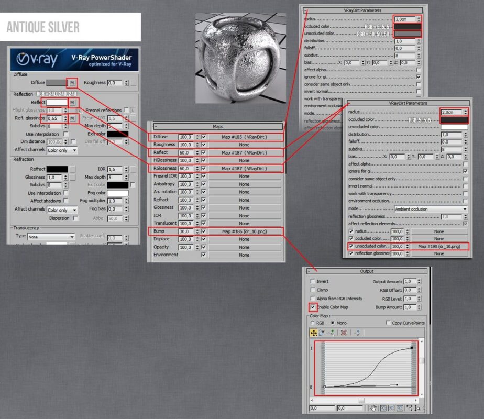Check the Invert option in the Output panel
Viewport: 484px width, 419px height.
[313, 281]
